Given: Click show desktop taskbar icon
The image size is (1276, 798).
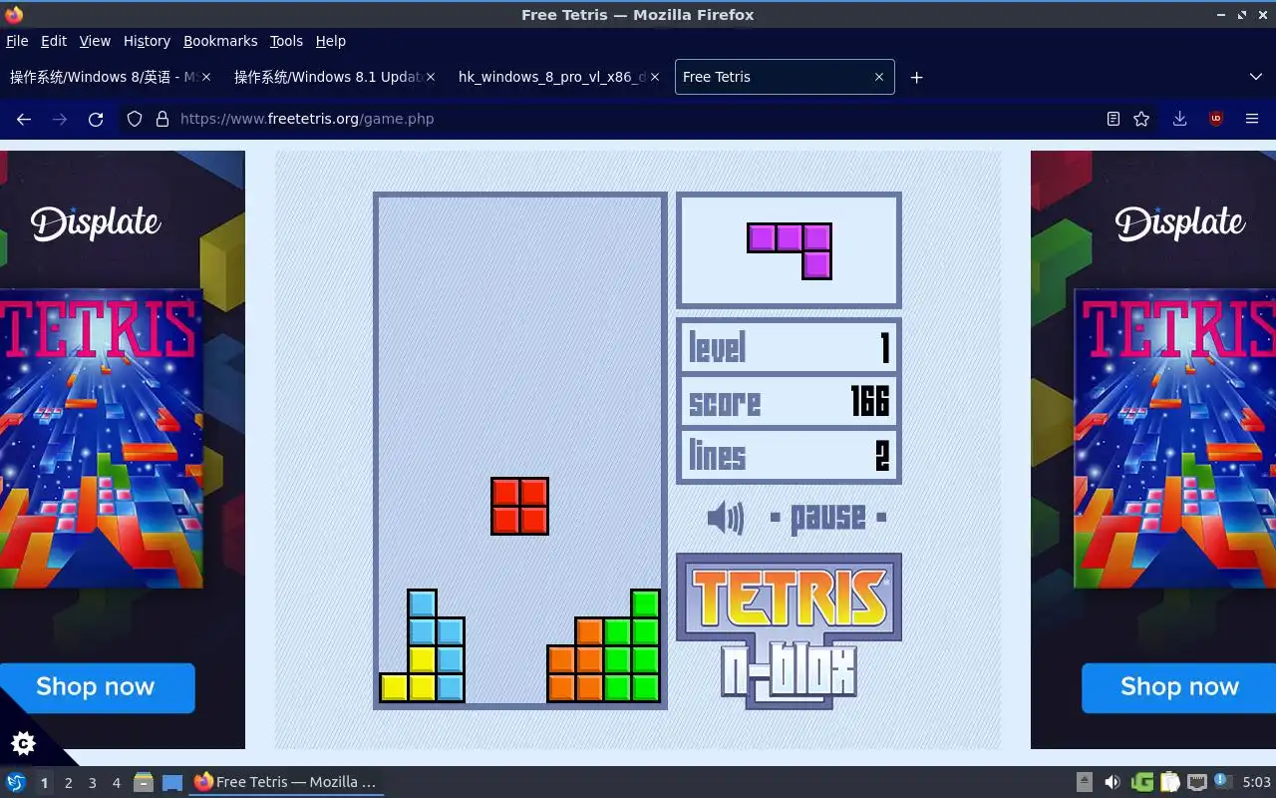Looking at the screenshot, I should (x=171, y=782).
